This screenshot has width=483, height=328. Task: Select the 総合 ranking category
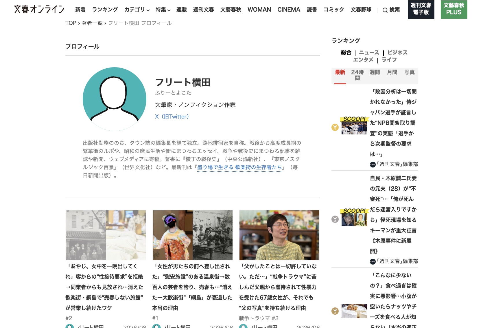pos(346,52)
